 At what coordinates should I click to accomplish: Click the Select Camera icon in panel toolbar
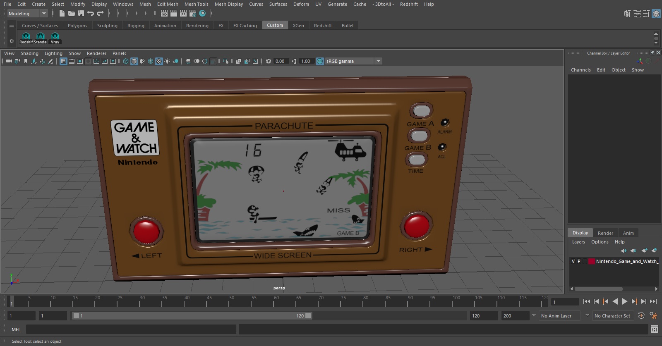(9, 61)
